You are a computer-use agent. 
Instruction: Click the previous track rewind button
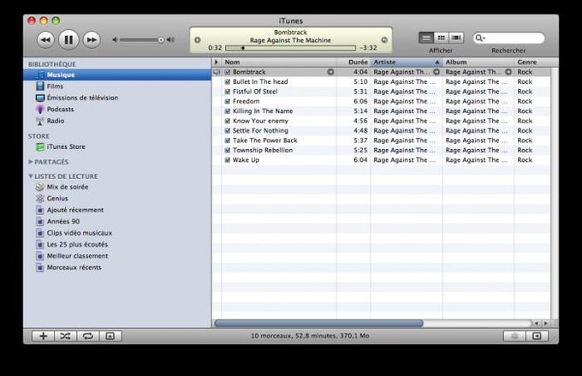[x=45, y=39]
